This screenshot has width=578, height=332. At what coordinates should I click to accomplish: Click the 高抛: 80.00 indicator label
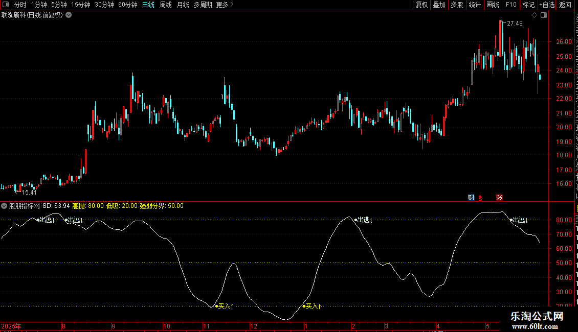(88, 206)
